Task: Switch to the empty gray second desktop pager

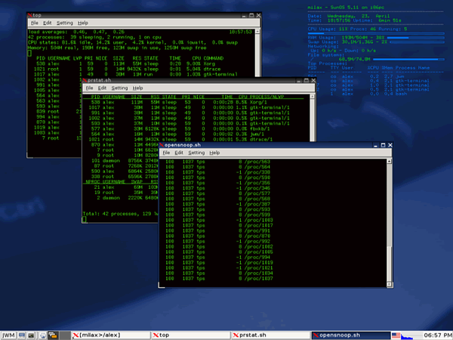Action: (65, 335)
